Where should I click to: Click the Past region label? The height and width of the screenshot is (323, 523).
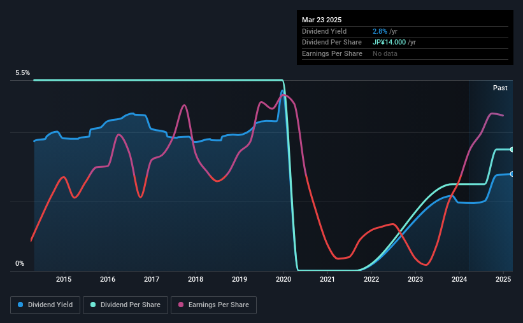tap(500, 88)
